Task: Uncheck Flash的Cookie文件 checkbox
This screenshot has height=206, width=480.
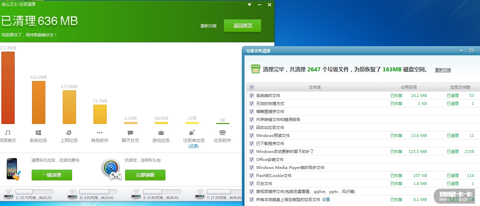Action: (x=252, y=175)
